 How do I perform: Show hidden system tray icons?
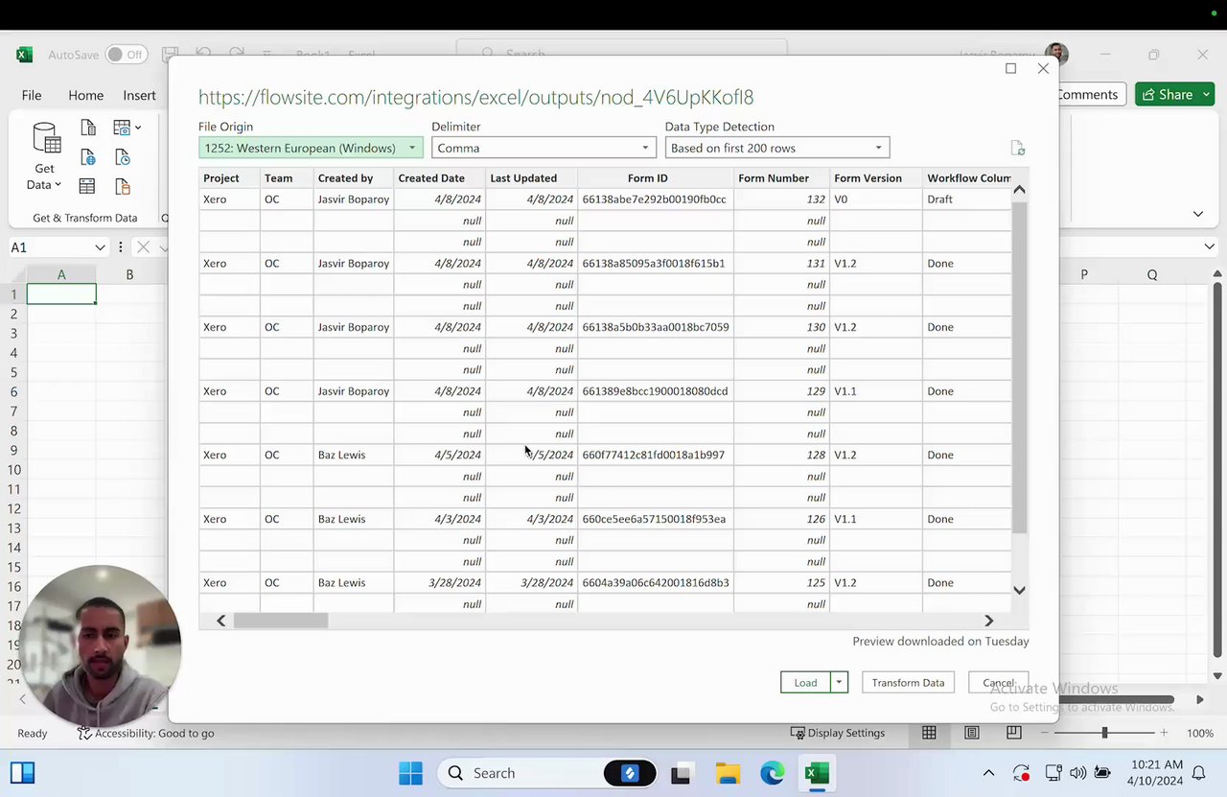(989, 773)
